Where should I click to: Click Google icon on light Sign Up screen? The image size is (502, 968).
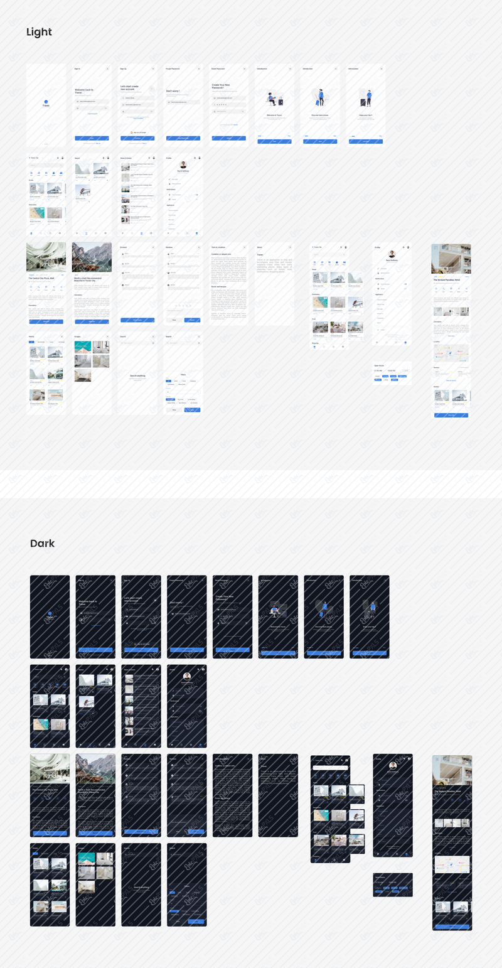pos(132,132)
